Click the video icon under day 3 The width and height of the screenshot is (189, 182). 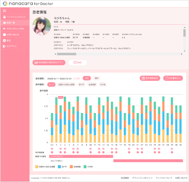(60, 148)
